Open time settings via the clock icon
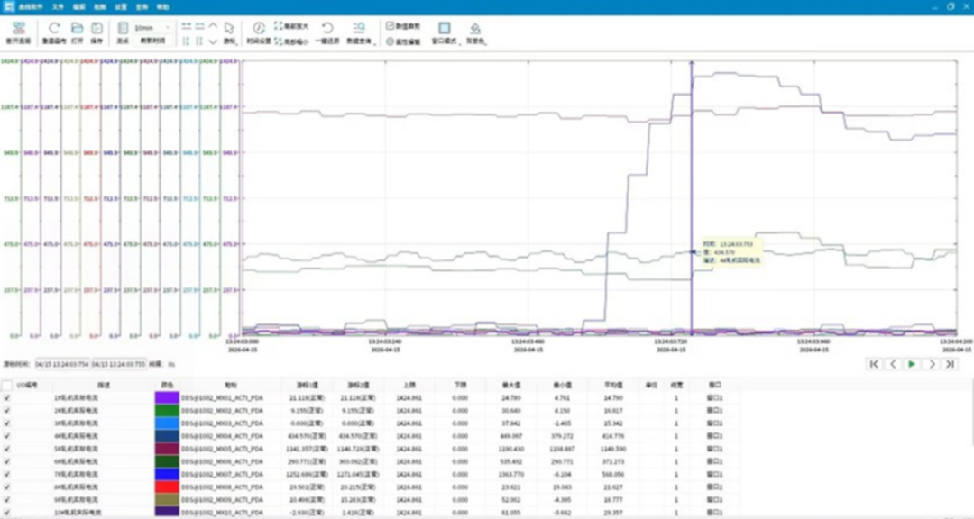This screenshot has width=974, height=519. [259, 28]
